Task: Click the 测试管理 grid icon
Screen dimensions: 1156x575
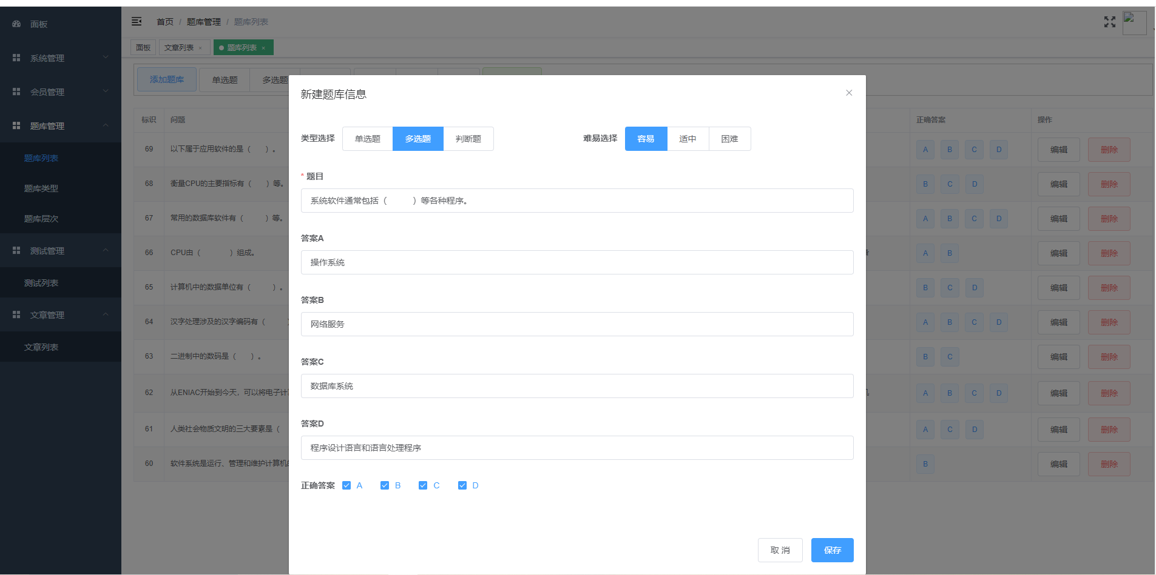Action: click(16, 251)
